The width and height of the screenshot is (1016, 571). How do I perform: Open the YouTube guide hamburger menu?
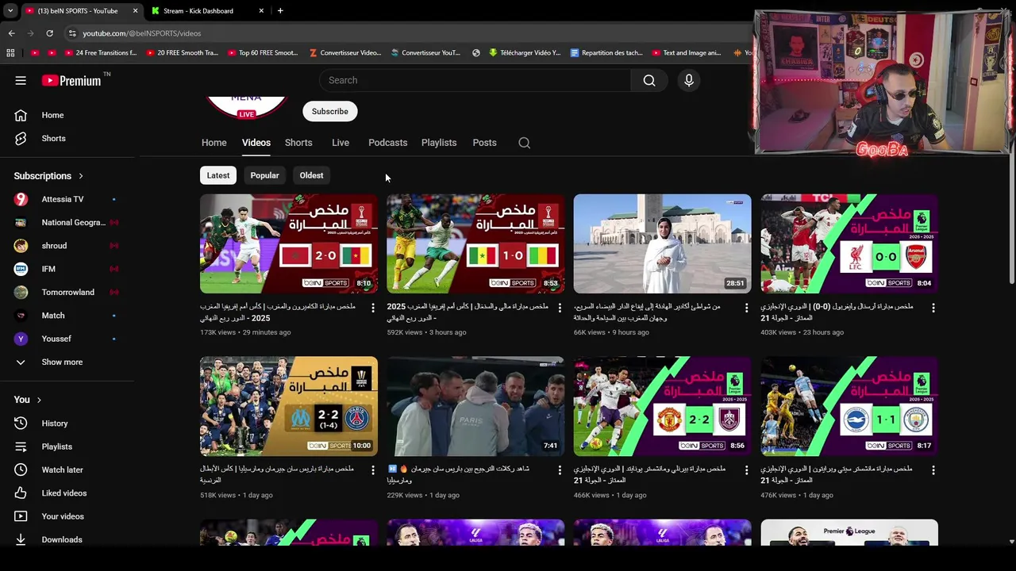[x=21, y=80]
